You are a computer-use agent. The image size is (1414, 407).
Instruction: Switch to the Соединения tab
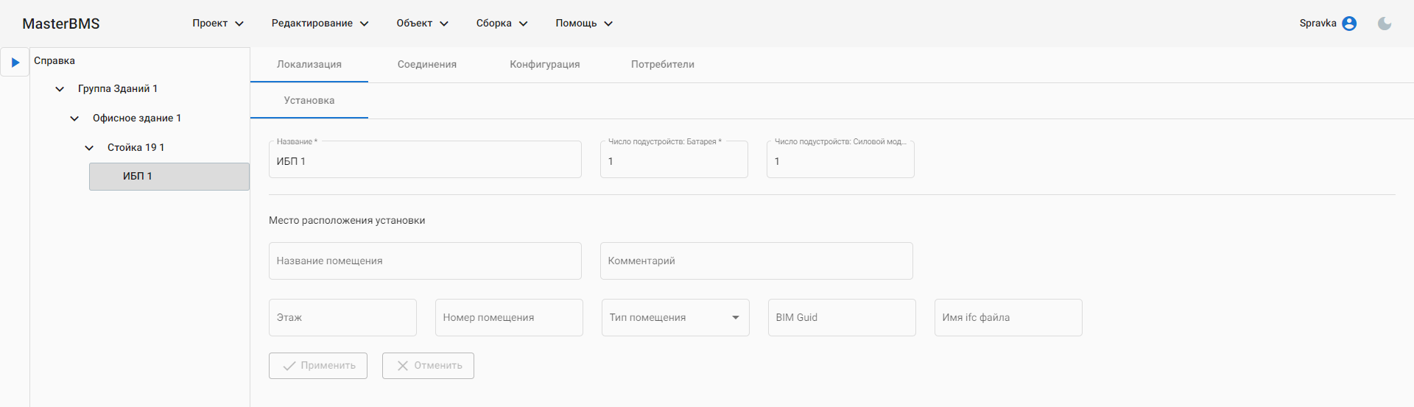click(x=427, y=65)
